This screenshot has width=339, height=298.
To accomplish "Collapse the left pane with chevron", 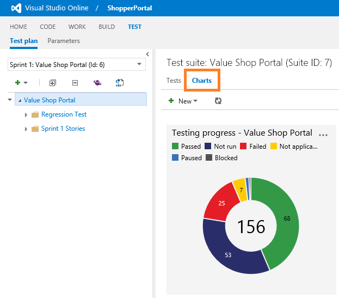I will tap(147, 54).
